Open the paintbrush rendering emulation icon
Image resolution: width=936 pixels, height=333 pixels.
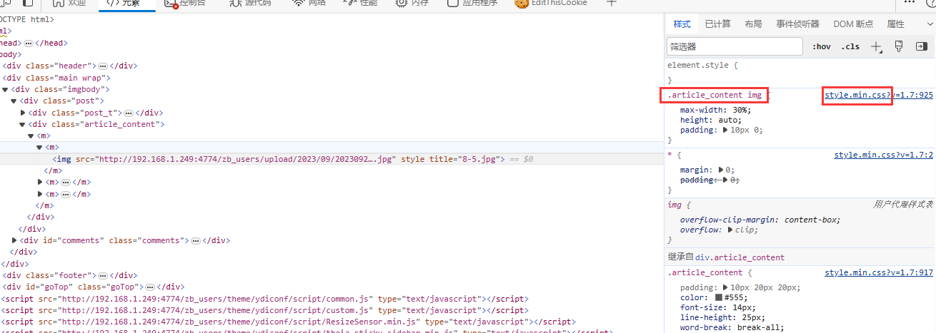[899, 46]
